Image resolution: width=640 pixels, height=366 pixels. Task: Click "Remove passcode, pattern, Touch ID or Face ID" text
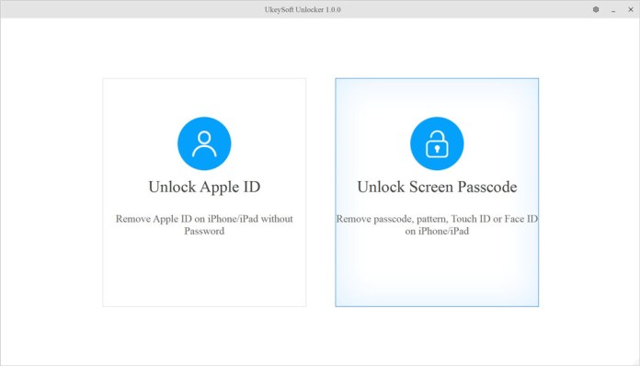(x=437, y=219)
